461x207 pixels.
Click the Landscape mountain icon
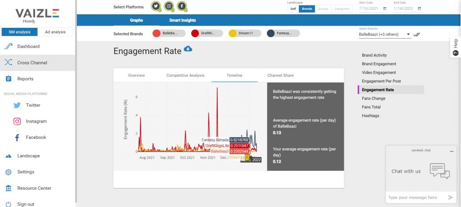coord(8,156)
